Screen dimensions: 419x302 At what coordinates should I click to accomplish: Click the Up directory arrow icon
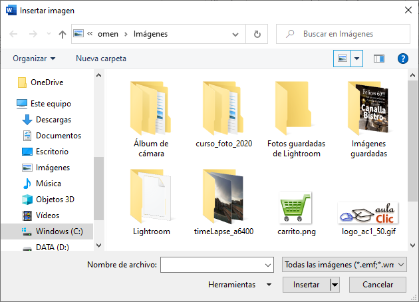click(x=62, y=34)
